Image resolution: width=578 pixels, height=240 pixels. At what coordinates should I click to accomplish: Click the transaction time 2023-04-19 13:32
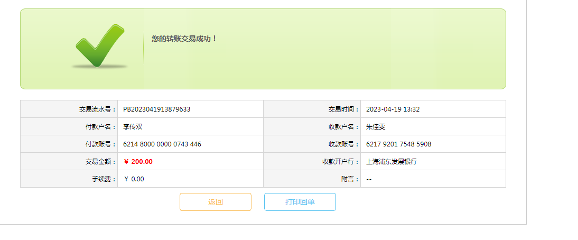393,109
